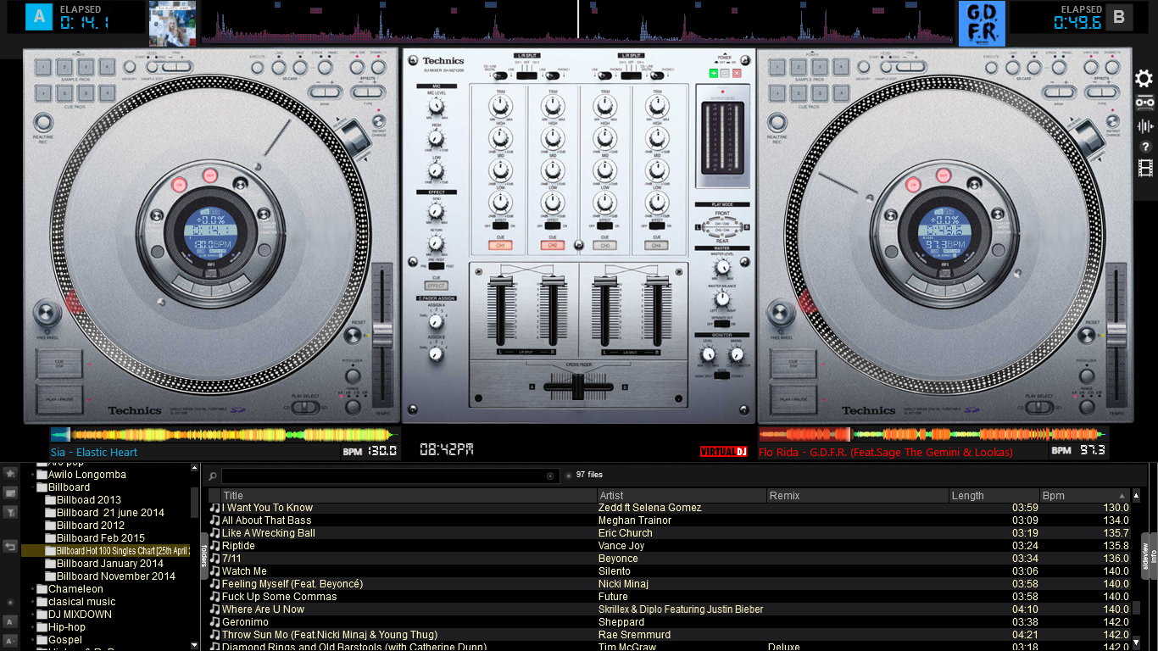Click the cassette tape record icon
The width and height of the screenshot is (1158, 651).
click(1144, 103)
